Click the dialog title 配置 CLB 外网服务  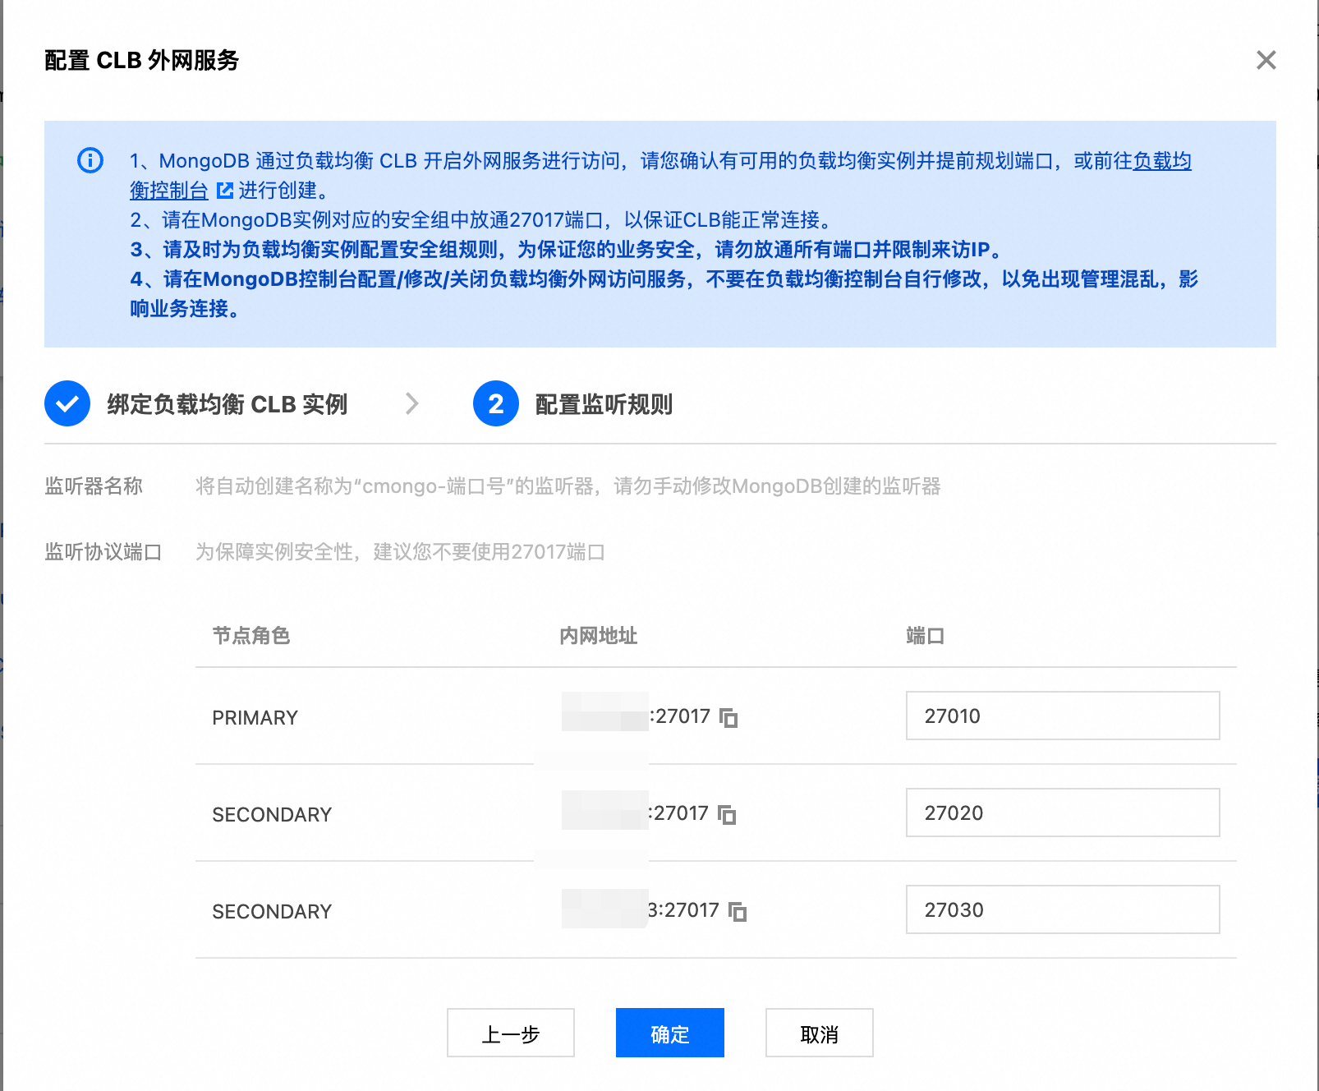(x=141, y=60)
